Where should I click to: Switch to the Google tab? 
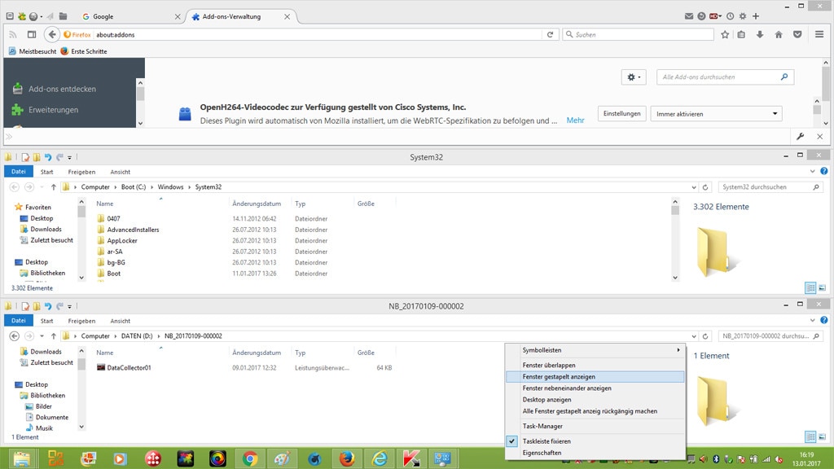point(131,16)
